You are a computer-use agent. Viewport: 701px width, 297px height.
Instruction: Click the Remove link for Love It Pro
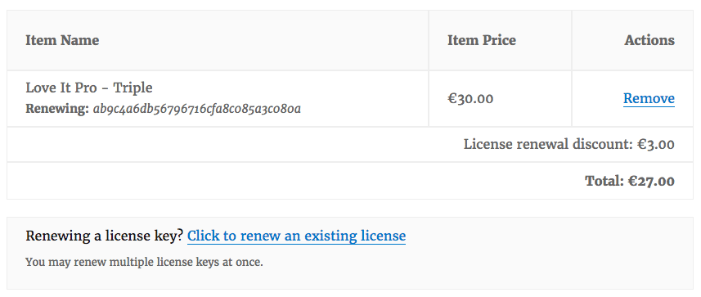[x=649, y=98]
